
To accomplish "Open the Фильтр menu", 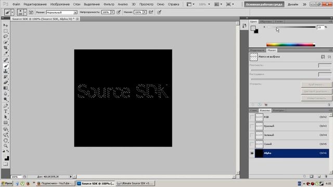I will pos(109,4).
